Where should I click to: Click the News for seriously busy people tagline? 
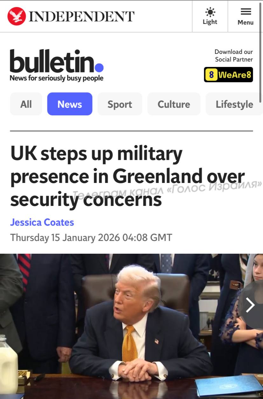point(57,78)
